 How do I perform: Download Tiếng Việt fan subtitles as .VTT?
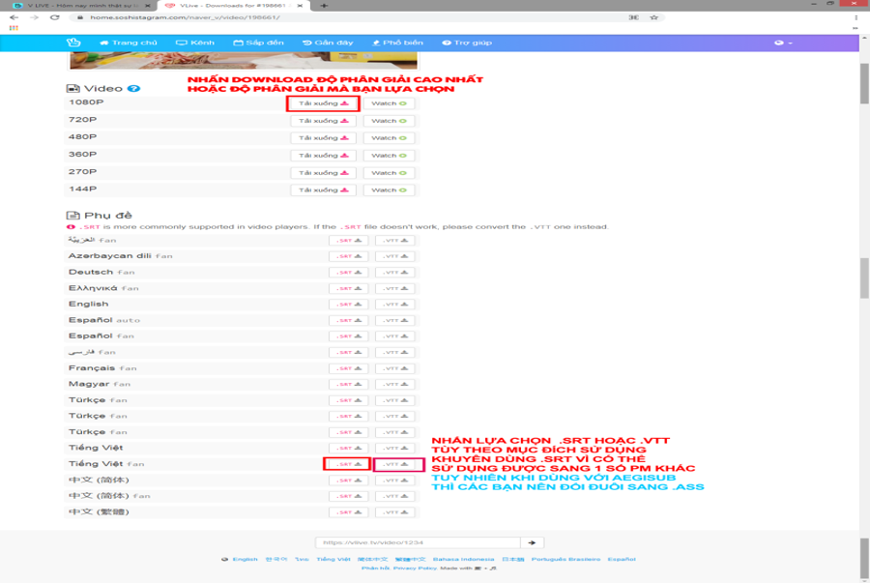click(x=395, y=464)
